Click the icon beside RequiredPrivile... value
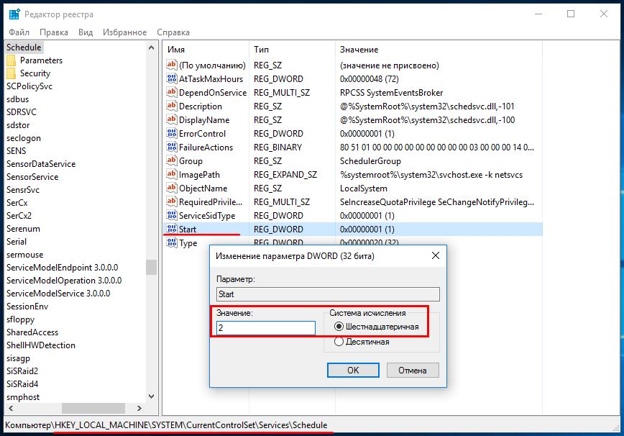The width and height of the screenshot is (624, 436). pyautogui.click(x=172, y=201)
